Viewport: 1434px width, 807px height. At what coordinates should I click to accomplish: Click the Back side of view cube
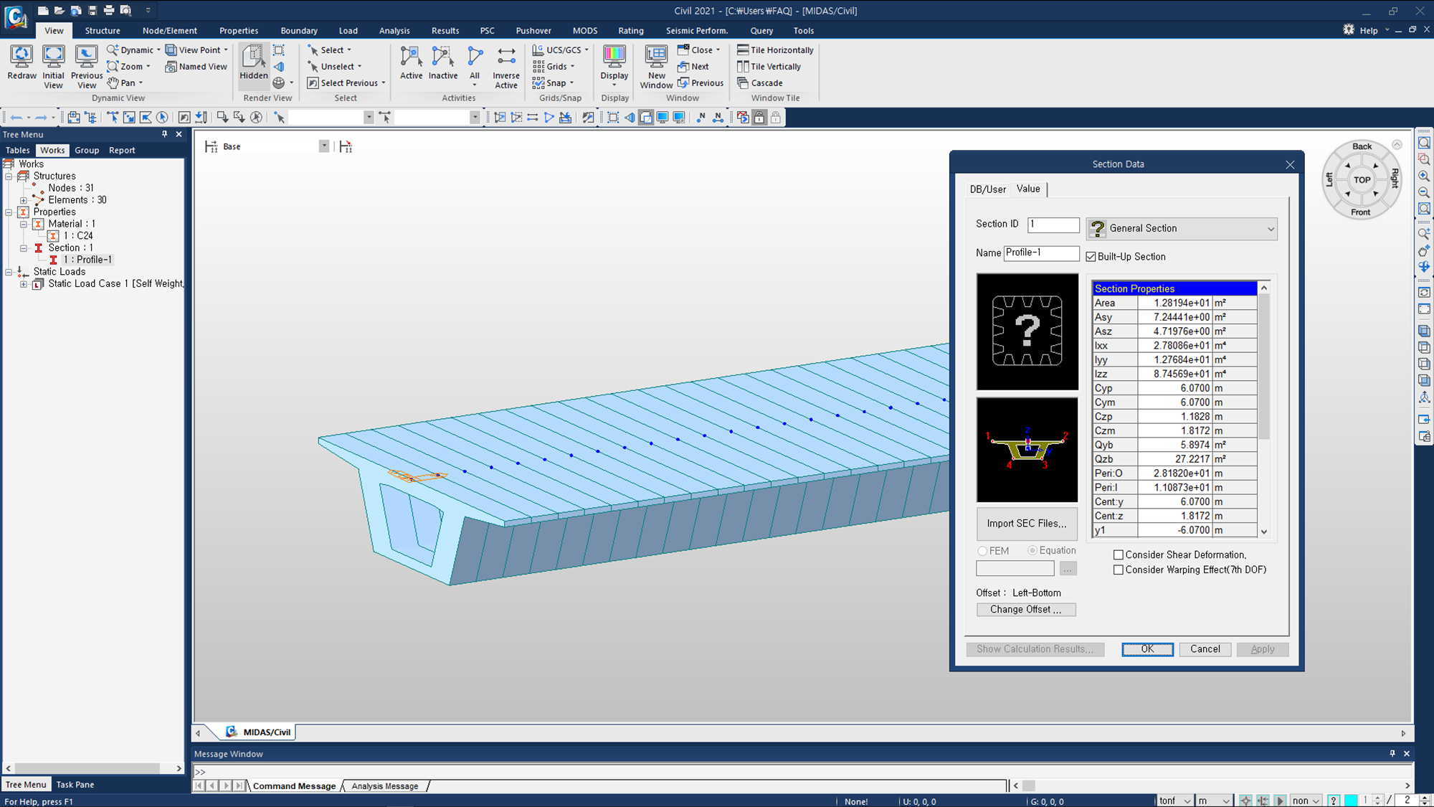[x=1362, y=146]
